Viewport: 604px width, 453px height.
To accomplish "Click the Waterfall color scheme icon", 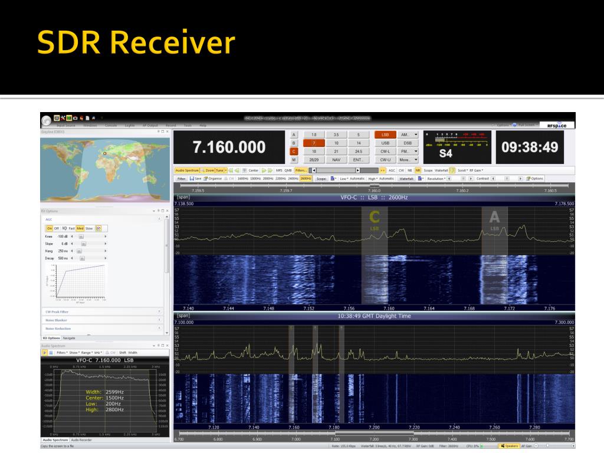I will click(x=419, y=179).
